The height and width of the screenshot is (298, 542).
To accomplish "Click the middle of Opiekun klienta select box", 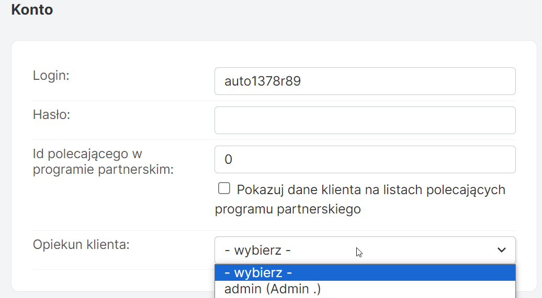I will click(365, 251).
